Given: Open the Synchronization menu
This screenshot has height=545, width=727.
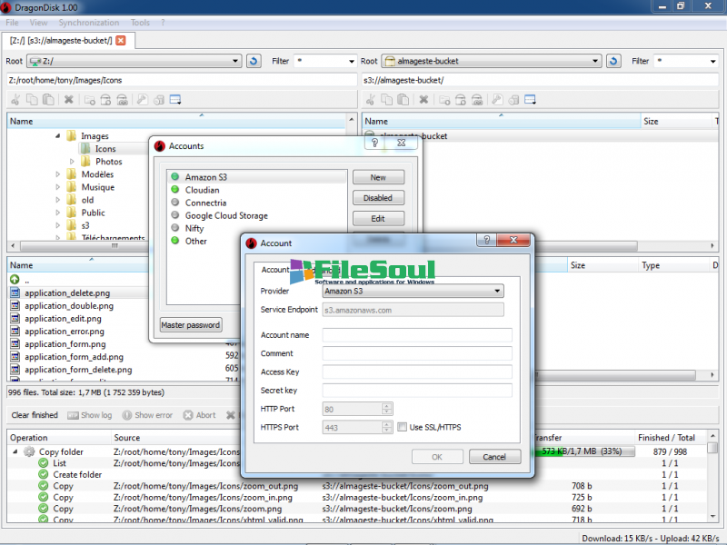Looking at the screenshot, I should coord(88,22).
